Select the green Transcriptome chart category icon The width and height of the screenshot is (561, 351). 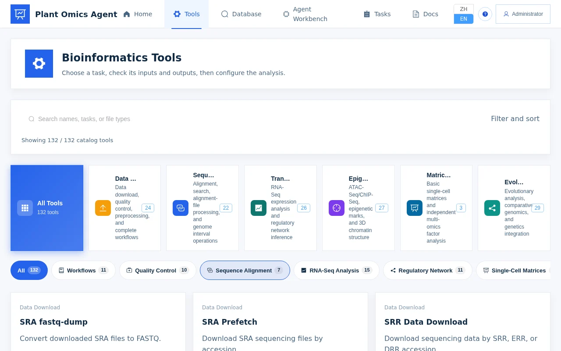tap(259, 208)
